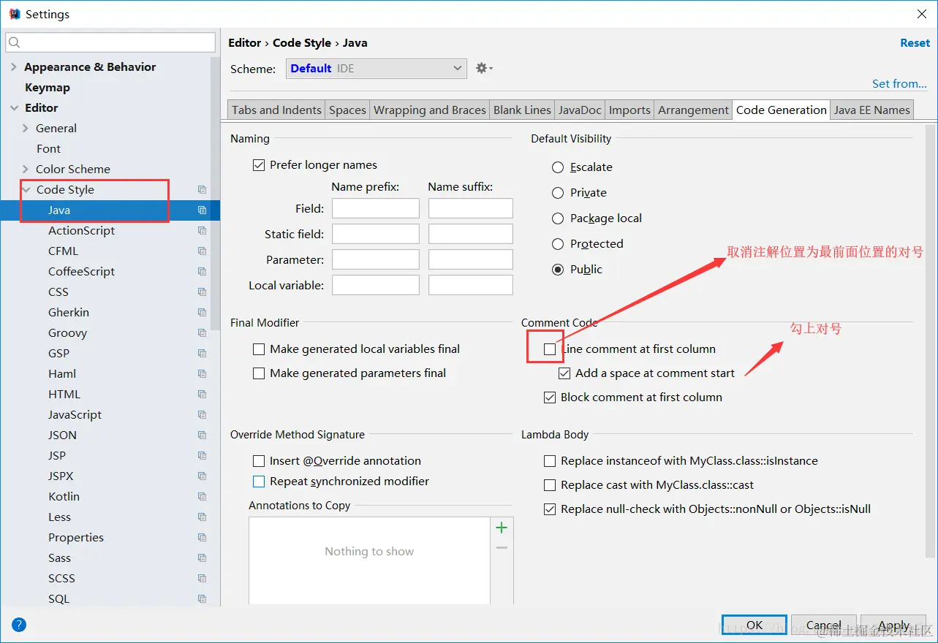Select the Private visibility radio button

(x=558, y=193)
